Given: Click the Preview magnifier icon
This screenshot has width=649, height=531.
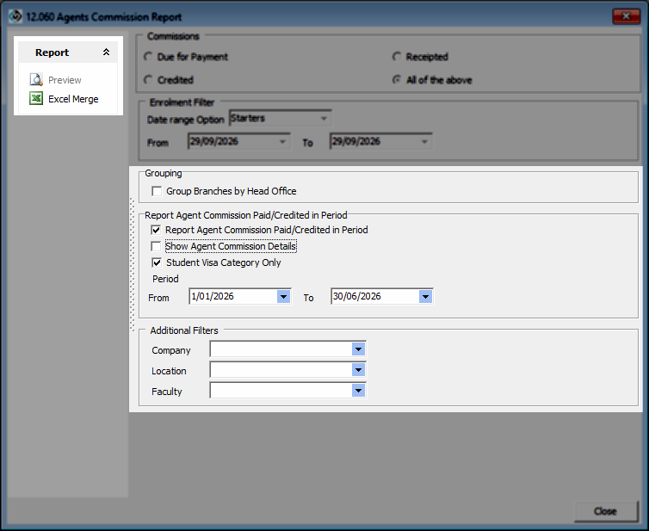Looking at the screenshot, I should 36,79.
